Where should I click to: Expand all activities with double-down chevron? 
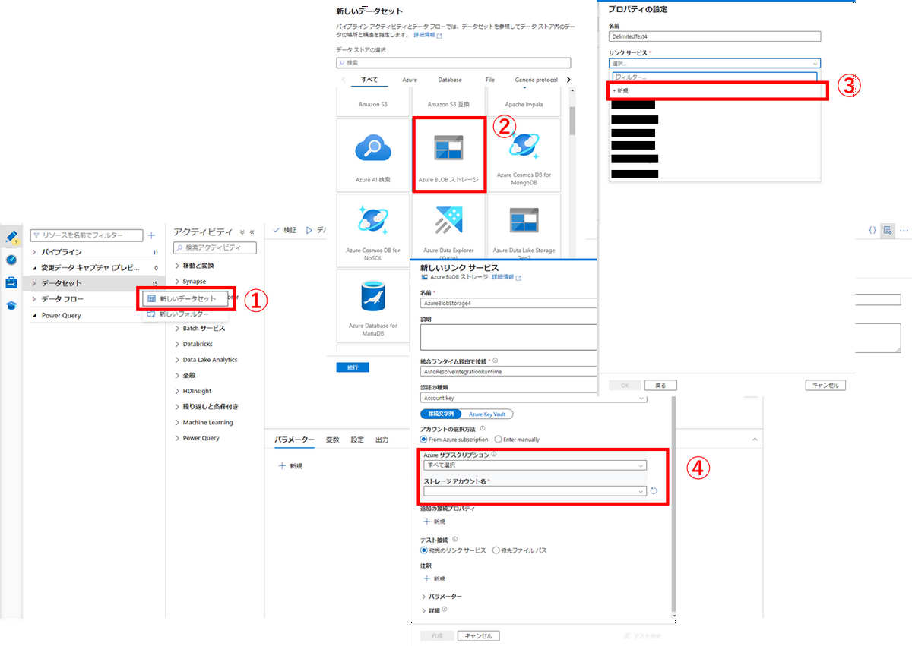coord(242,232)
